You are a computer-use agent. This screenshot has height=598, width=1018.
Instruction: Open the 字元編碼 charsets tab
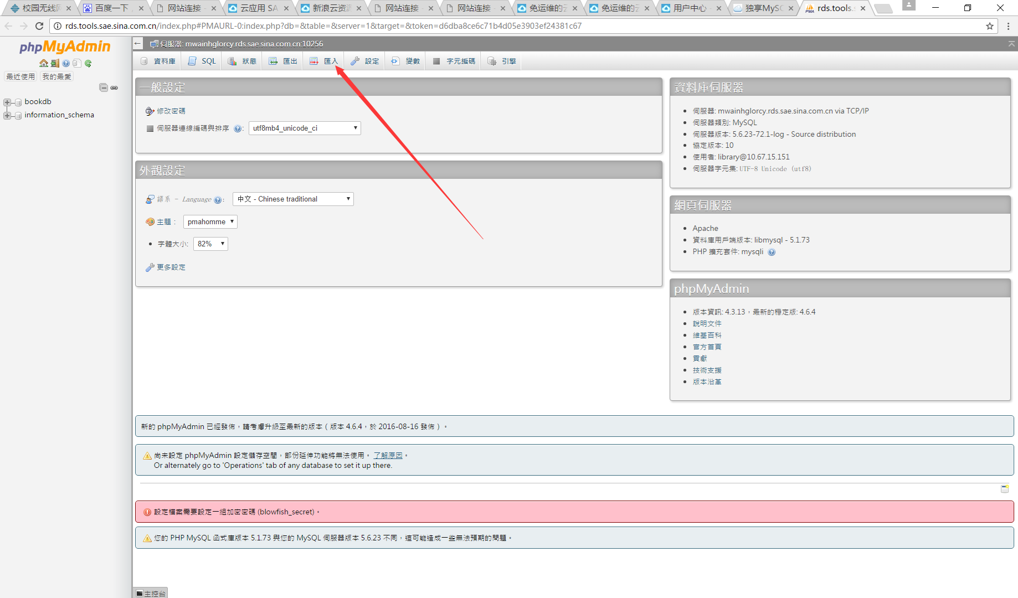point(454,61)
